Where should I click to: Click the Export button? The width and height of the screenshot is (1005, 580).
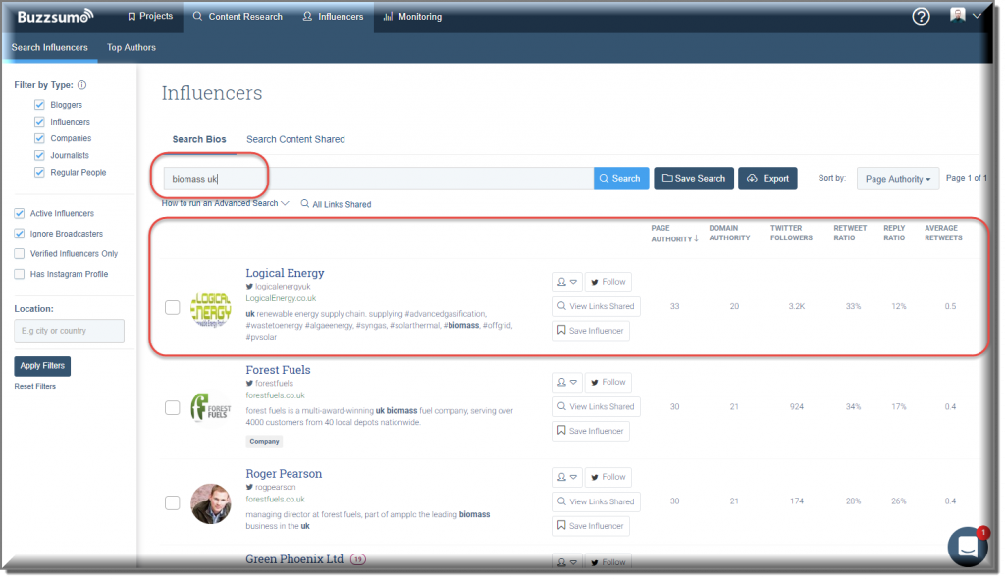coord(767,178)
